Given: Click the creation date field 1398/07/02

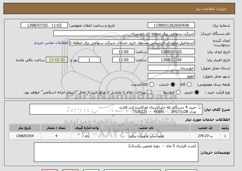Looking at the screenshot, I should pos(171,51).
